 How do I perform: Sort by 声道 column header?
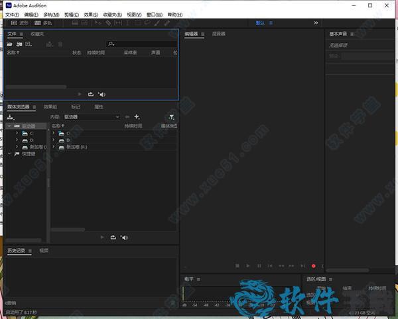(x=156, y=53)
